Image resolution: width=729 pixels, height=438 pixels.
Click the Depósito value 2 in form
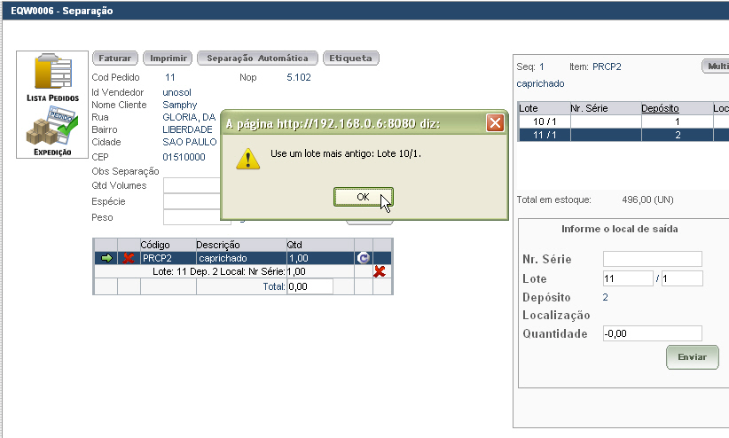click(x=606, y=297)
